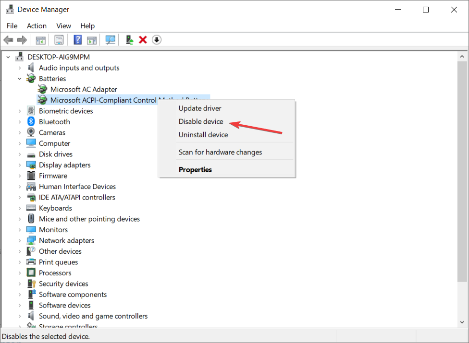Screen dimensions: 469x343
Task: Open the File menu
Action: click(12, 26)
